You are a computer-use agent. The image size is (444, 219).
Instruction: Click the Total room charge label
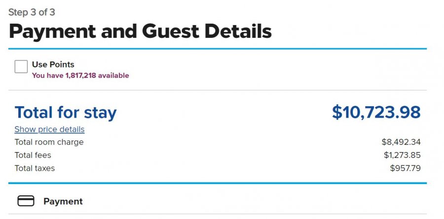[x=49, y=142]
